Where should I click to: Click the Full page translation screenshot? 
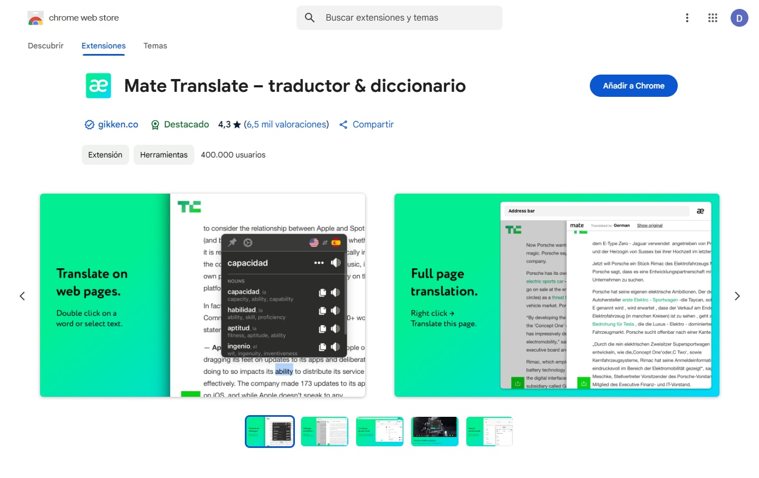(x=556, y=295)
